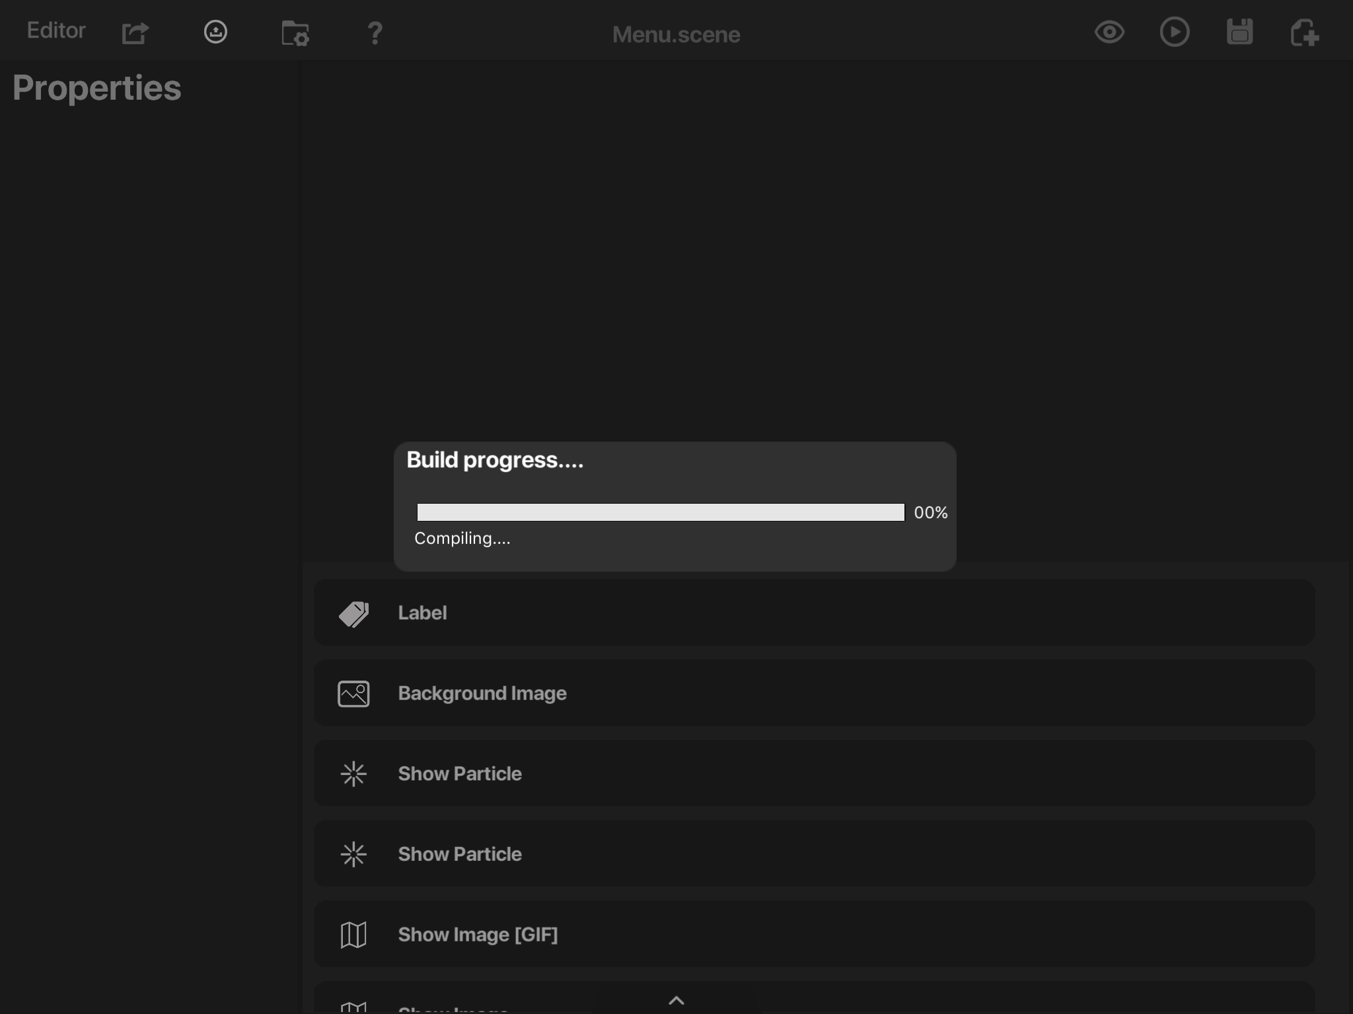The height and width of the screenshot is (1014, 1353).
Task: Click the build progress bar
Action: [661, 512]
